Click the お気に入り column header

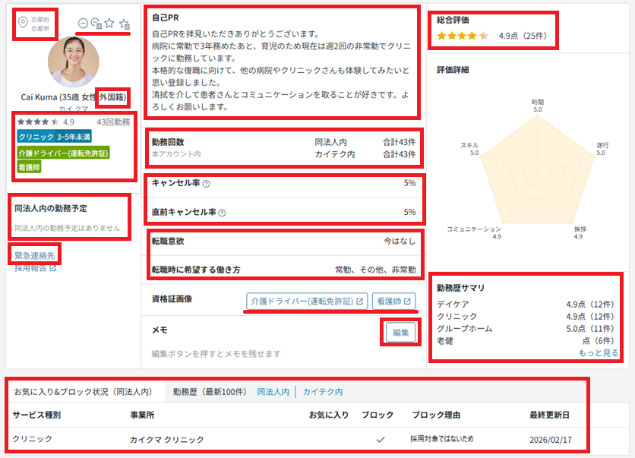pos(329,415)
